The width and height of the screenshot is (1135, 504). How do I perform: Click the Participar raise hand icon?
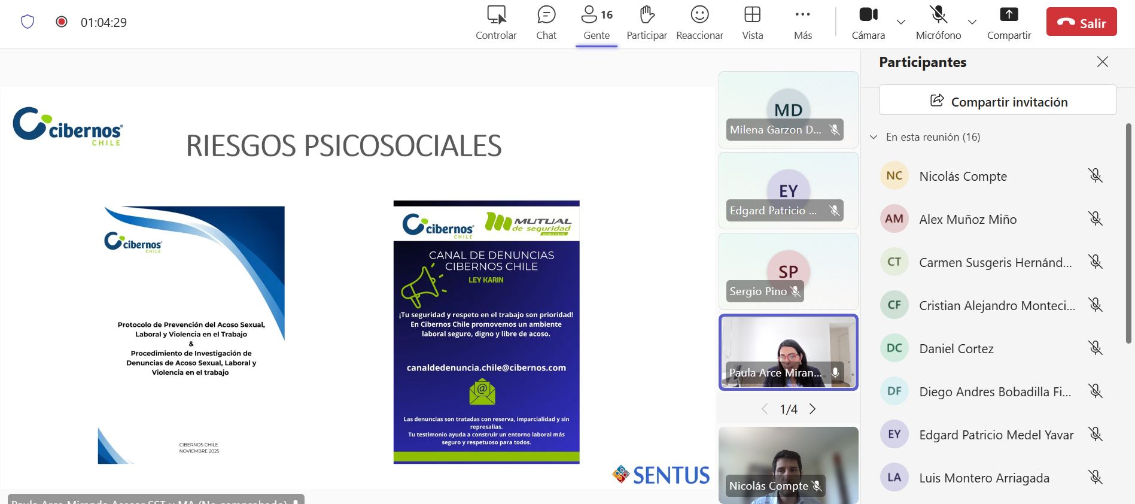click(x=646, y=15)
